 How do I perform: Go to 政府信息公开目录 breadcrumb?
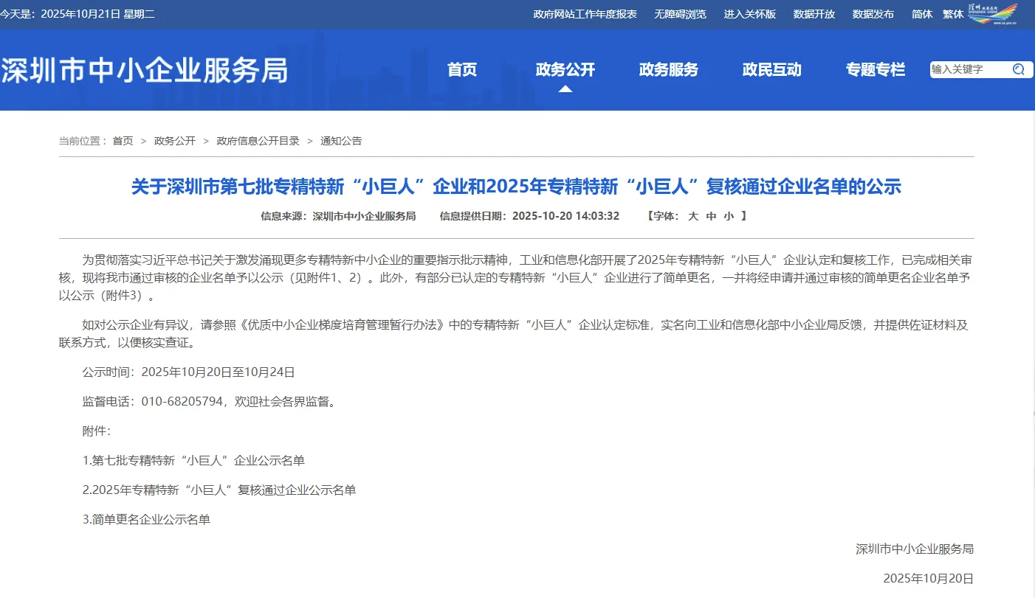pyautogui.click(x=258, y=141)
